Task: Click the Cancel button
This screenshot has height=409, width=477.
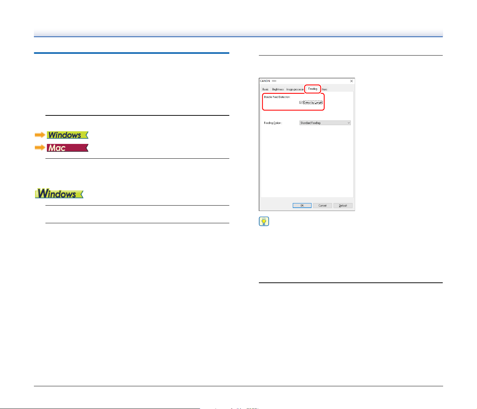Action: 322,206
